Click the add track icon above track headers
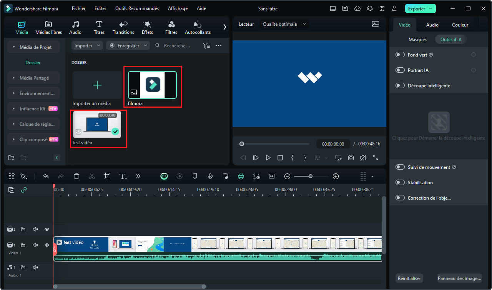492x290 pixels. click(x=12, y=190)
